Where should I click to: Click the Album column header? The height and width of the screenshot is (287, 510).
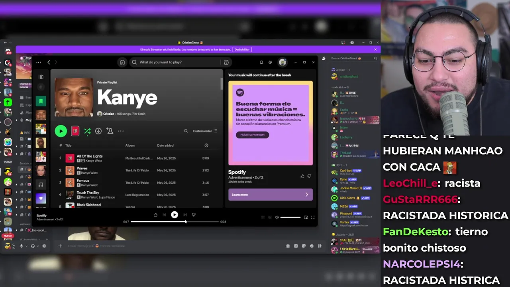pyautogui.click(x=130, y=145)
